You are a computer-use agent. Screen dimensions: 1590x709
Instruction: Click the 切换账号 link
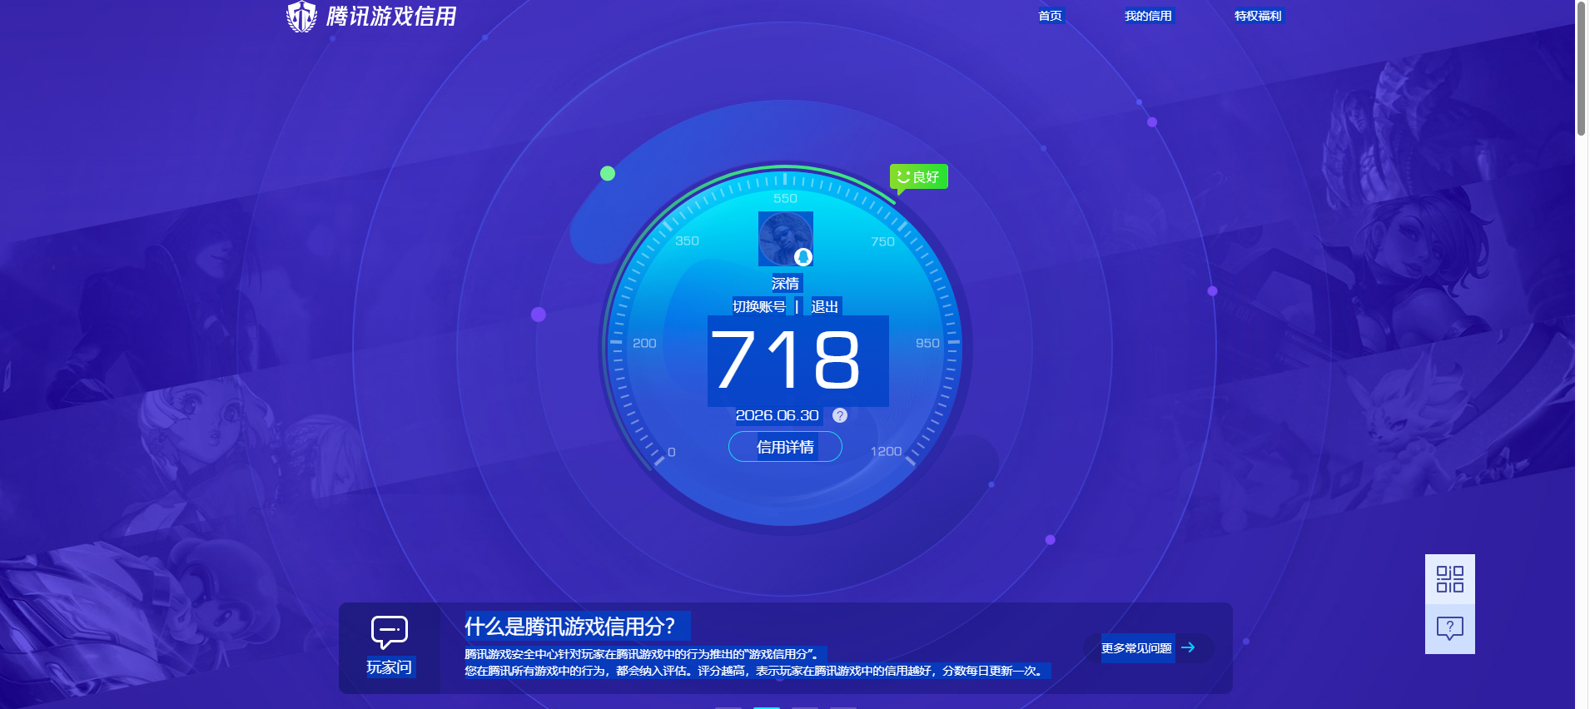point(759,306)
